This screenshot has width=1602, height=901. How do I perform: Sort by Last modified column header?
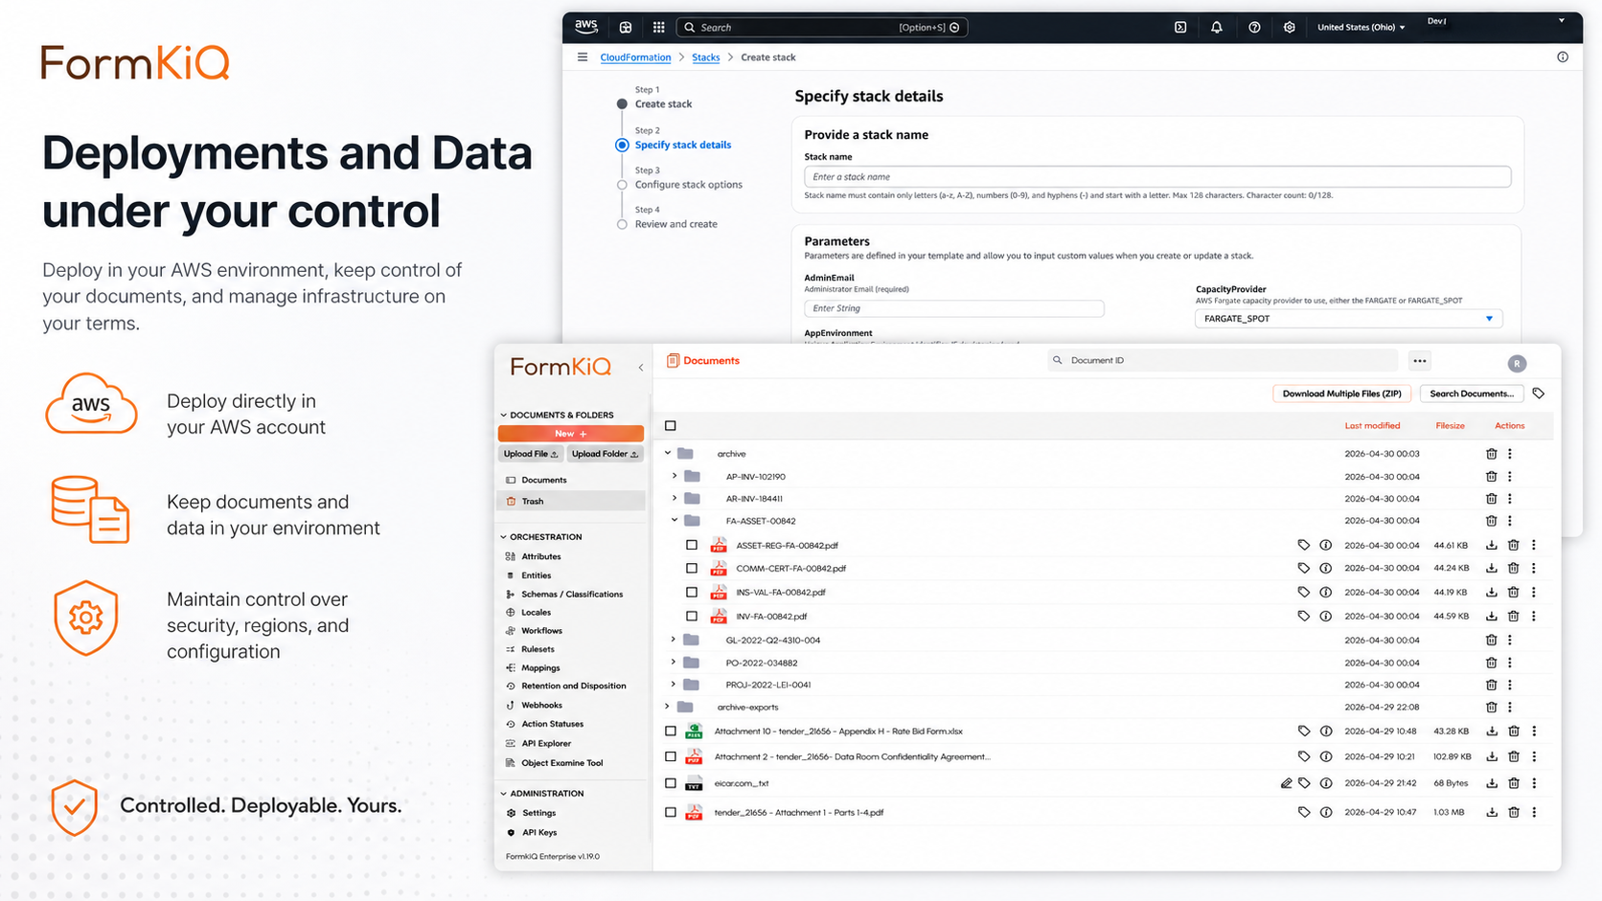pyautogui.click(x=1372, y=425)
